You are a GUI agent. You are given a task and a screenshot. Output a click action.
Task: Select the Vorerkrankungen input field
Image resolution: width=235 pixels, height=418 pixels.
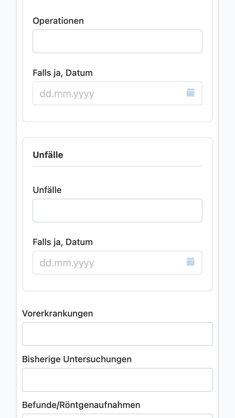118,334
